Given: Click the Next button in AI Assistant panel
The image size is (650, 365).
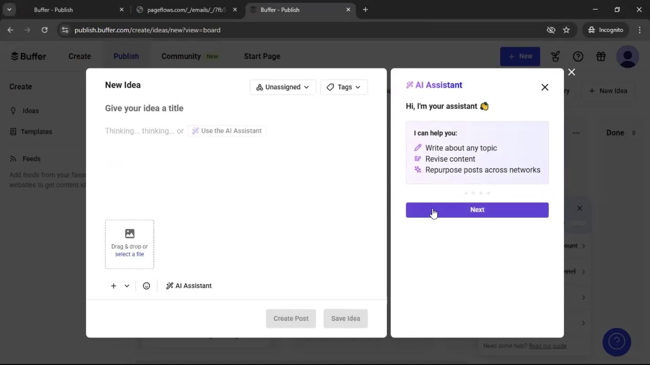Looking at the screenshot, I should 477,210.
